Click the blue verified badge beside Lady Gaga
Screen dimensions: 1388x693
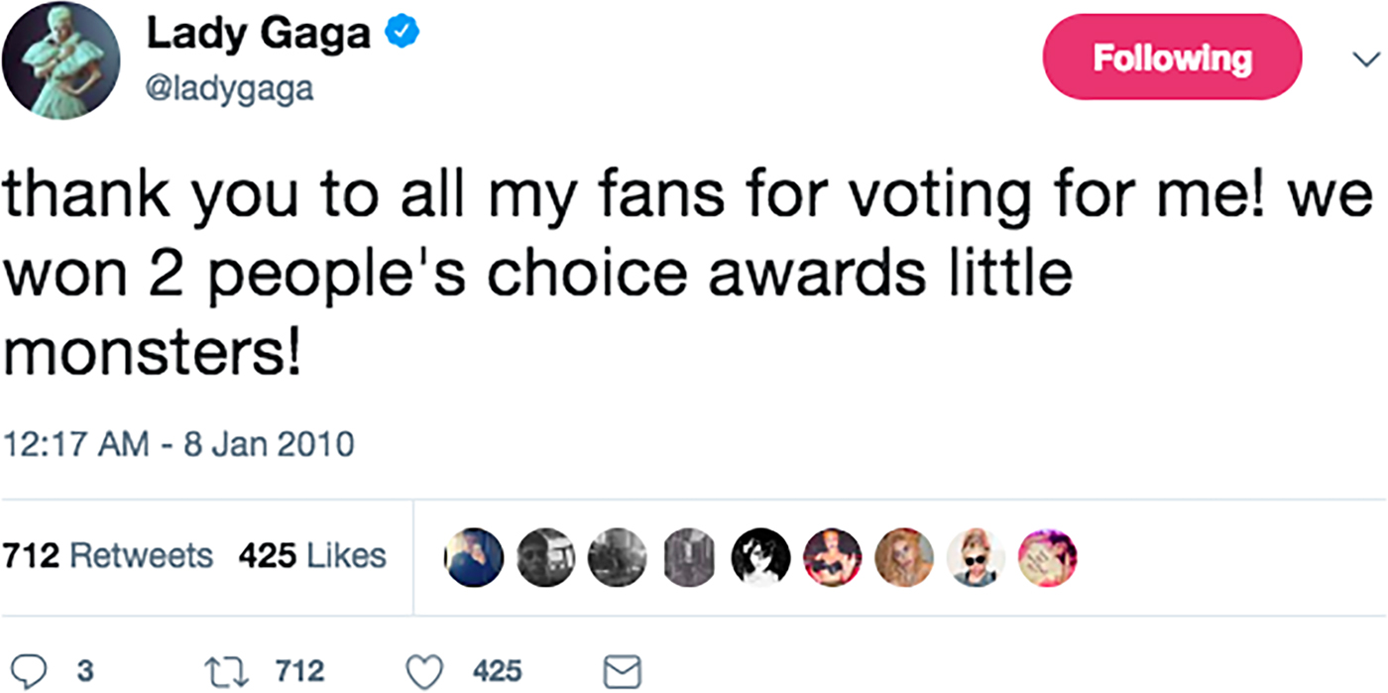398,34
